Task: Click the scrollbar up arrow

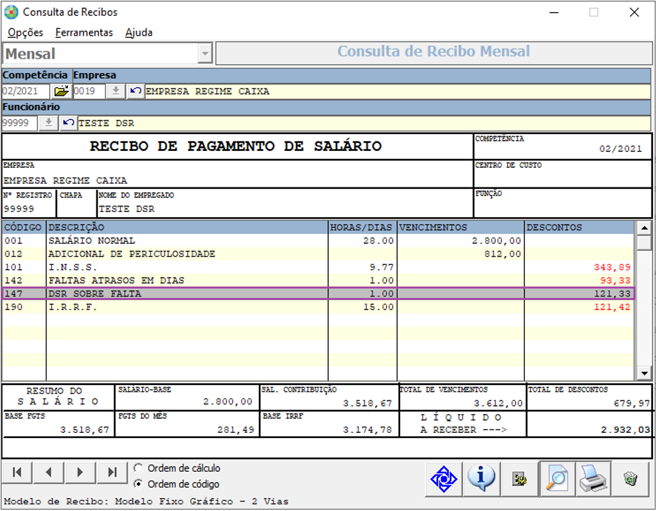Action: click(x=644, y=228)
